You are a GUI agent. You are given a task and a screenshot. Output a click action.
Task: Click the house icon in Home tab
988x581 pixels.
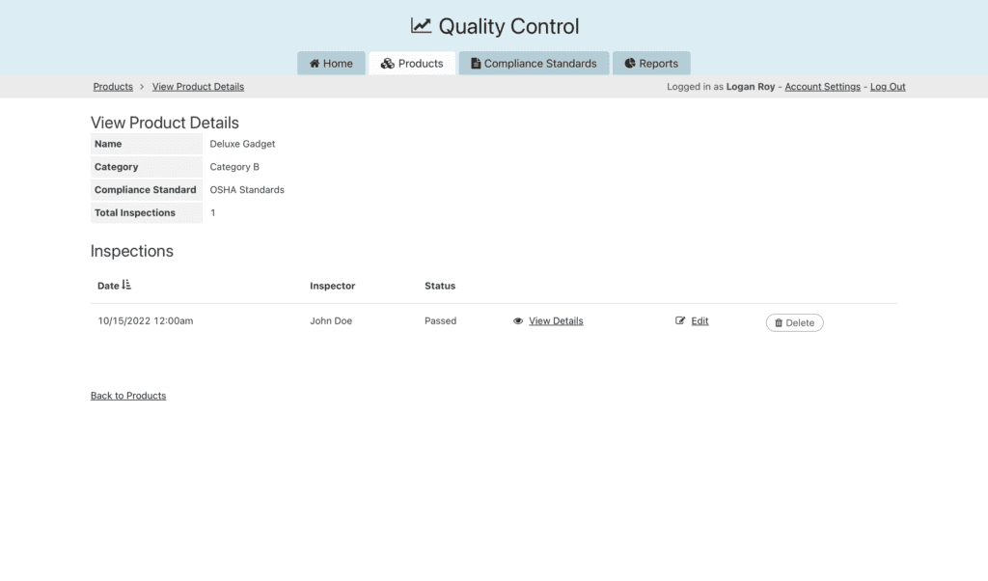click(315, 64)
